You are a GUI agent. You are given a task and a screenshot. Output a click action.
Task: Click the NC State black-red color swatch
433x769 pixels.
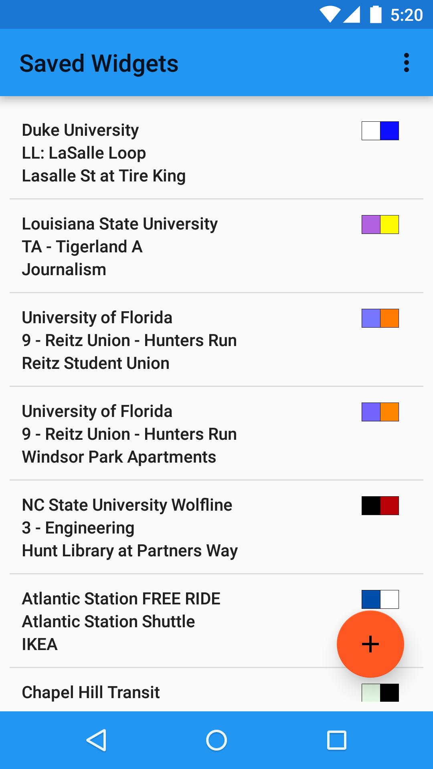point(380,506)
